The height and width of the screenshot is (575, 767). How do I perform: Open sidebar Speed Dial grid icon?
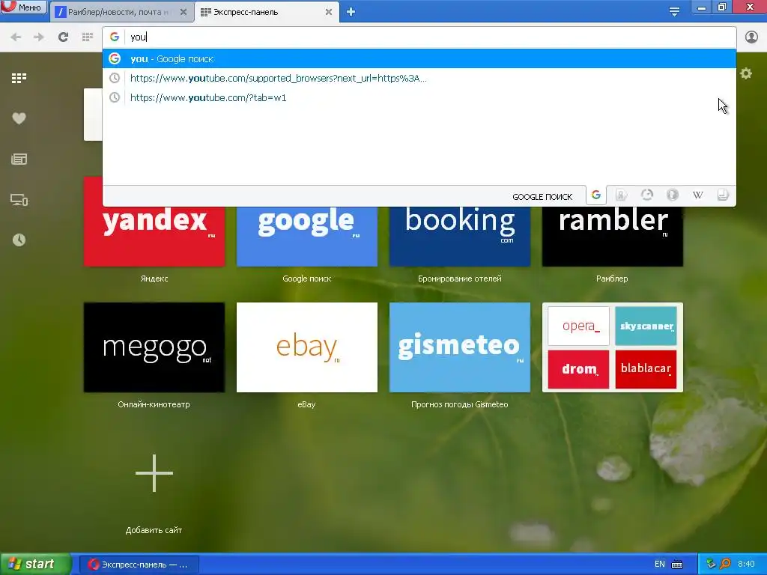pyautogui.click(x=19, y=78)
